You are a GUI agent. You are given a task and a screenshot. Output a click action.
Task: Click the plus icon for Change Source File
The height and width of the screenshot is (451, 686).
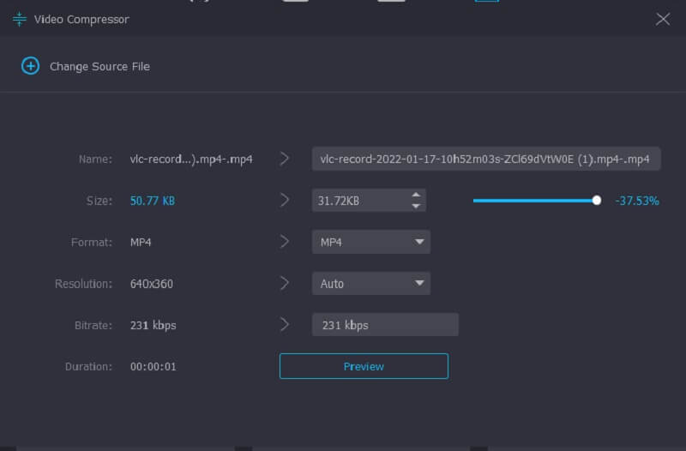(30, 66)
